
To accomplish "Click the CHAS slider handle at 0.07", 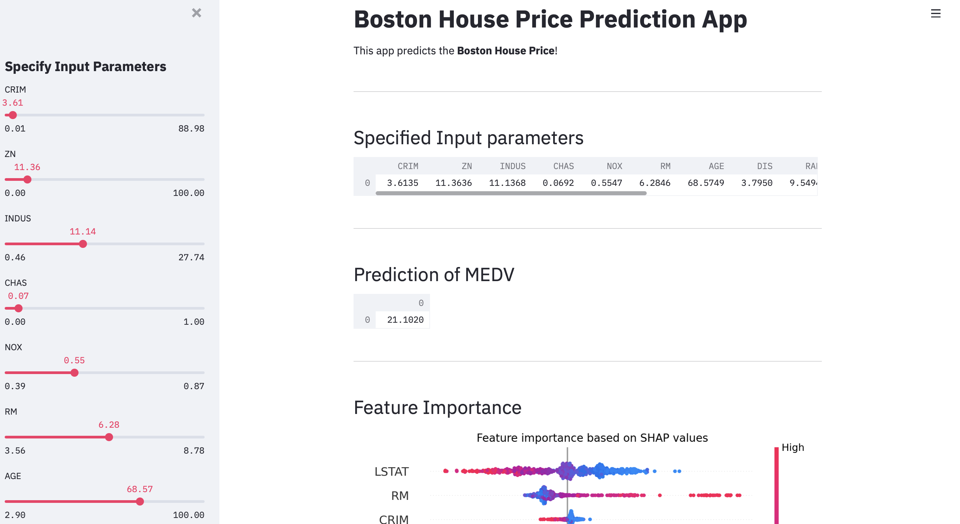I will click(19, 309).
